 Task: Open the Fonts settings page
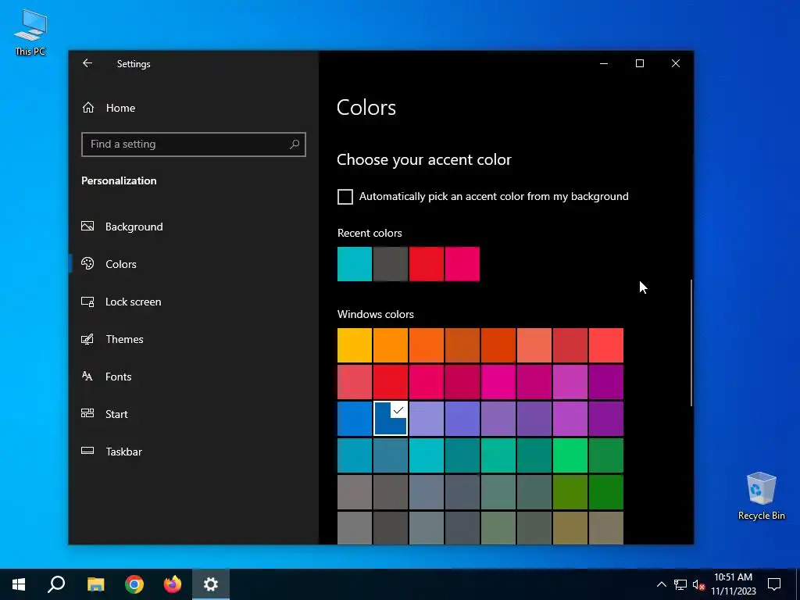click(119, 377)
